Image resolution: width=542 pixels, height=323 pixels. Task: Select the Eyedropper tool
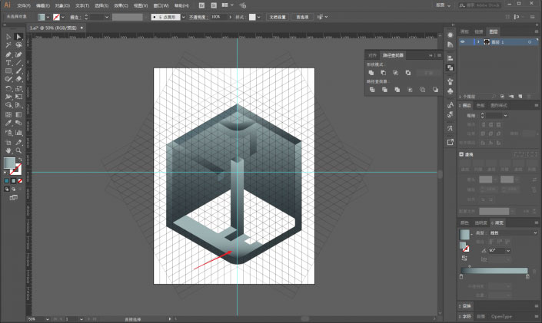tap(8, 124)
